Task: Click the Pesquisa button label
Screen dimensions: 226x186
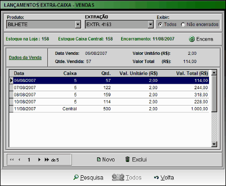Action: coord(91,178)
